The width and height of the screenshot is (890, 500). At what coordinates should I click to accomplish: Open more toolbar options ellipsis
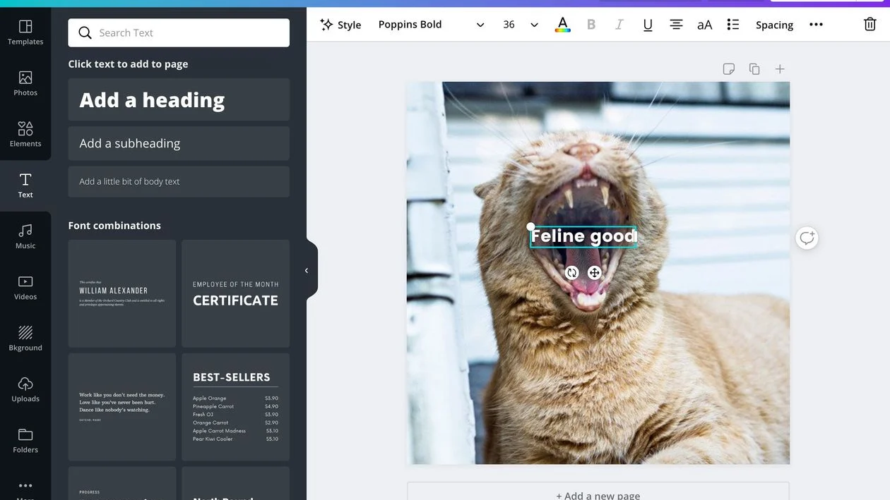pyautogui.click(x=816, y=25)
